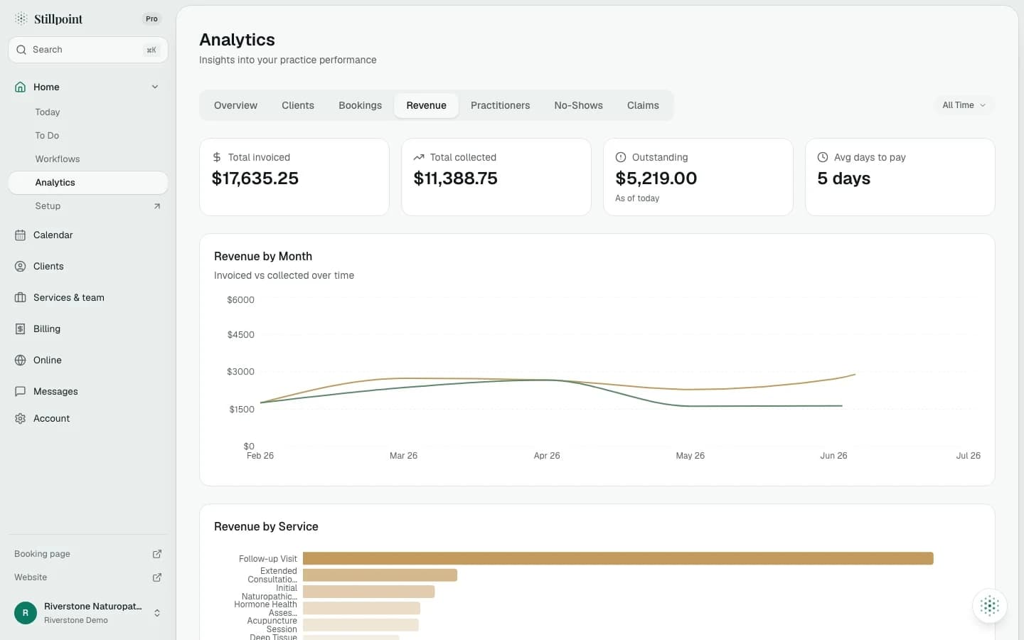This screenshot has width=1024, height=640.
Task: Switch to the Clients analytics tab
Action: (x=298, y=105)
